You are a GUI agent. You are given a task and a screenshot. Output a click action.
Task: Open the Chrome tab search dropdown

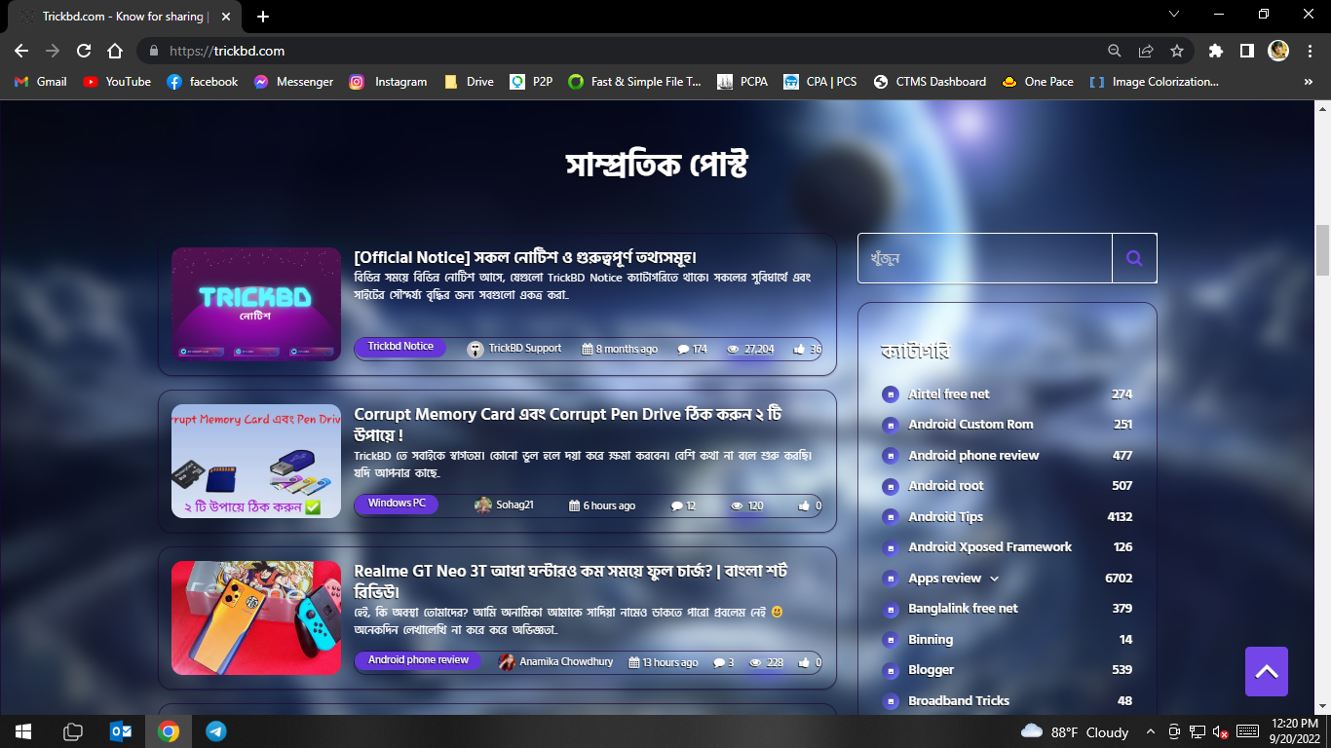click(x=1174, y=15)
